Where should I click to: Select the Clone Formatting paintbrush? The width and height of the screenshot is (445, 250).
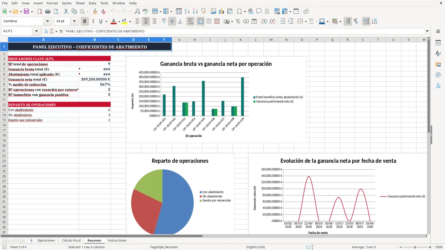coord(95,11)
